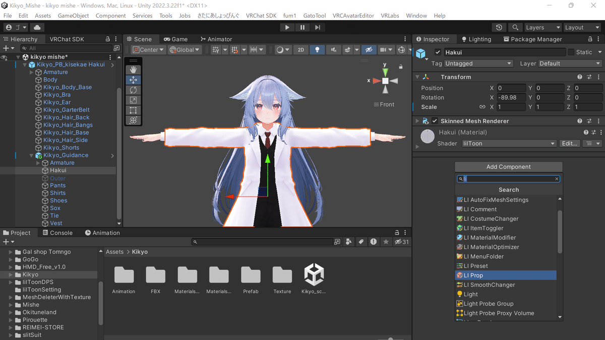Toggle Scene audio mute button
605x340 pixels.
coord(333,50)
